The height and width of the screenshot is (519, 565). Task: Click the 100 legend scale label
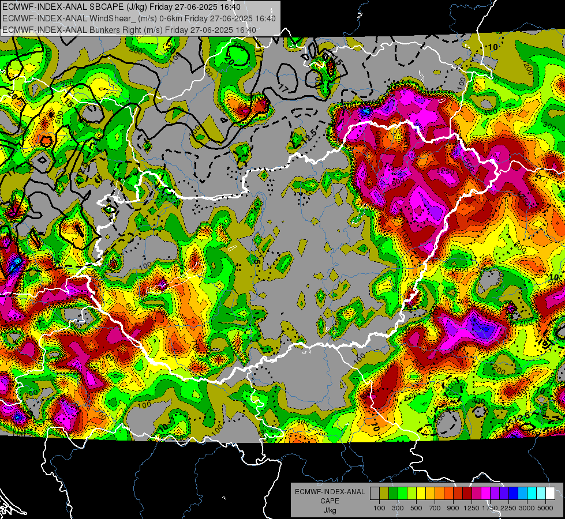(x=379, y=508)
